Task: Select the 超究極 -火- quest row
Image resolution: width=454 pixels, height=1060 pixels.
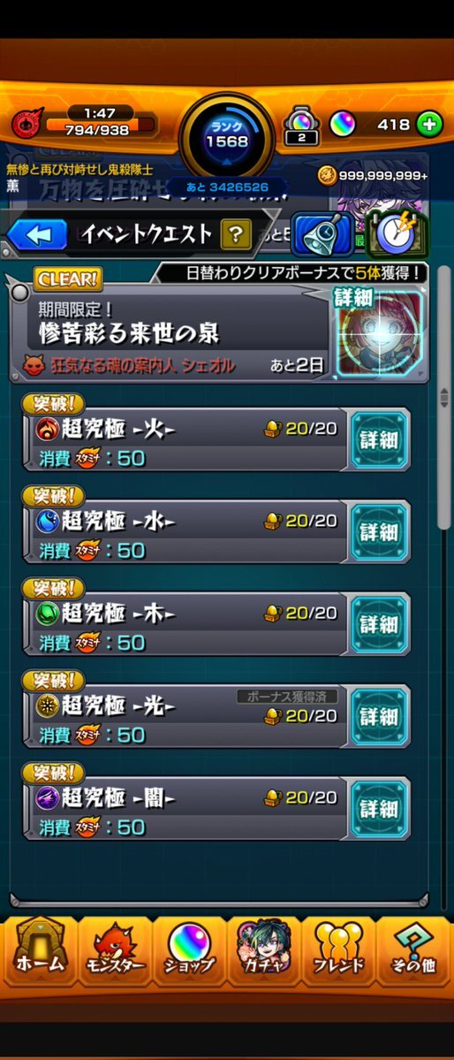Action: 185,440
